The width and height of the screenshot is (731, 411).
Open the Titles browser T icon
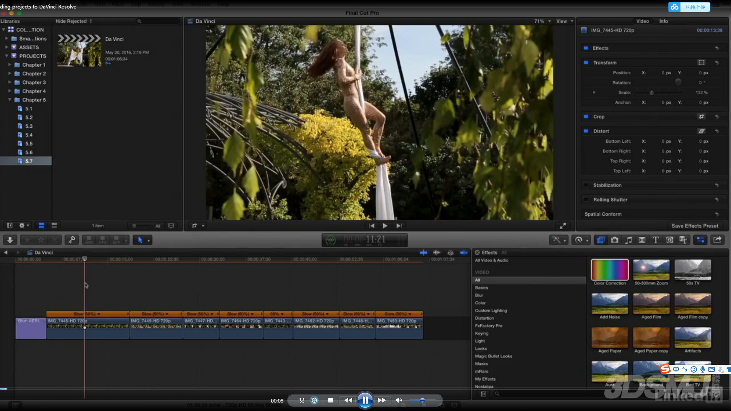(656, 240)
